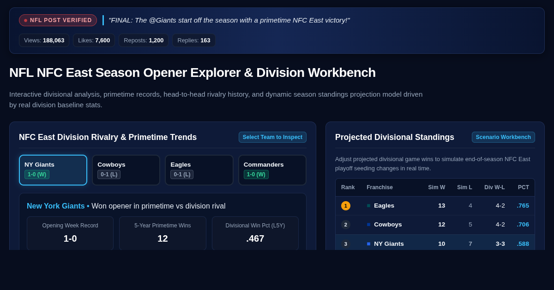
Task: Click the Views 188,063 stat chip
Action: (x=44, y=40)
